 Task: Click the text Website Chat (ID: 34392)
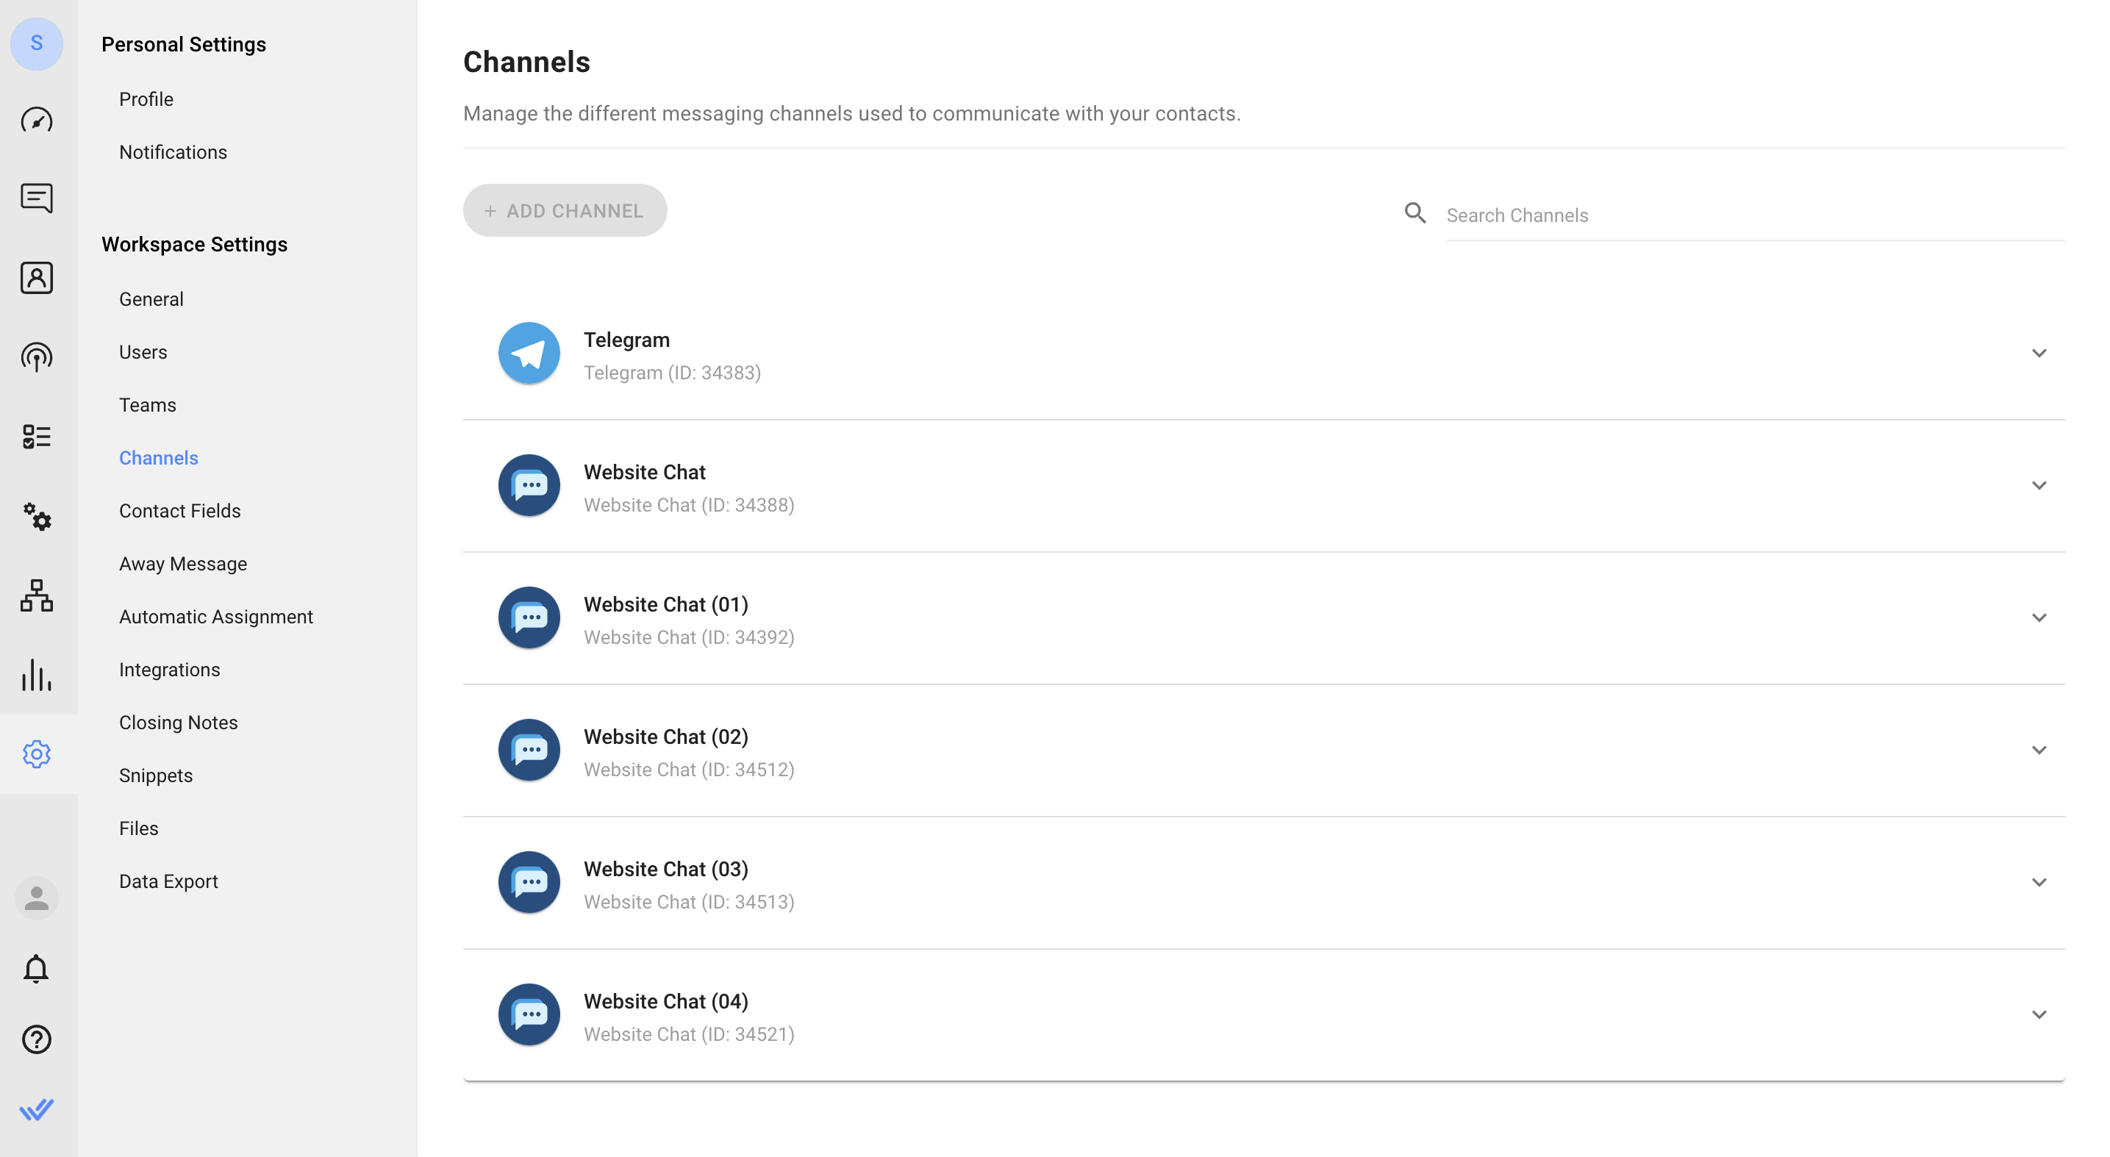coord(689,637)
